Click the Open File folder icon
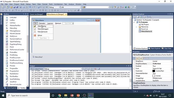Viewport: 174px width, 98px height. 11,7
